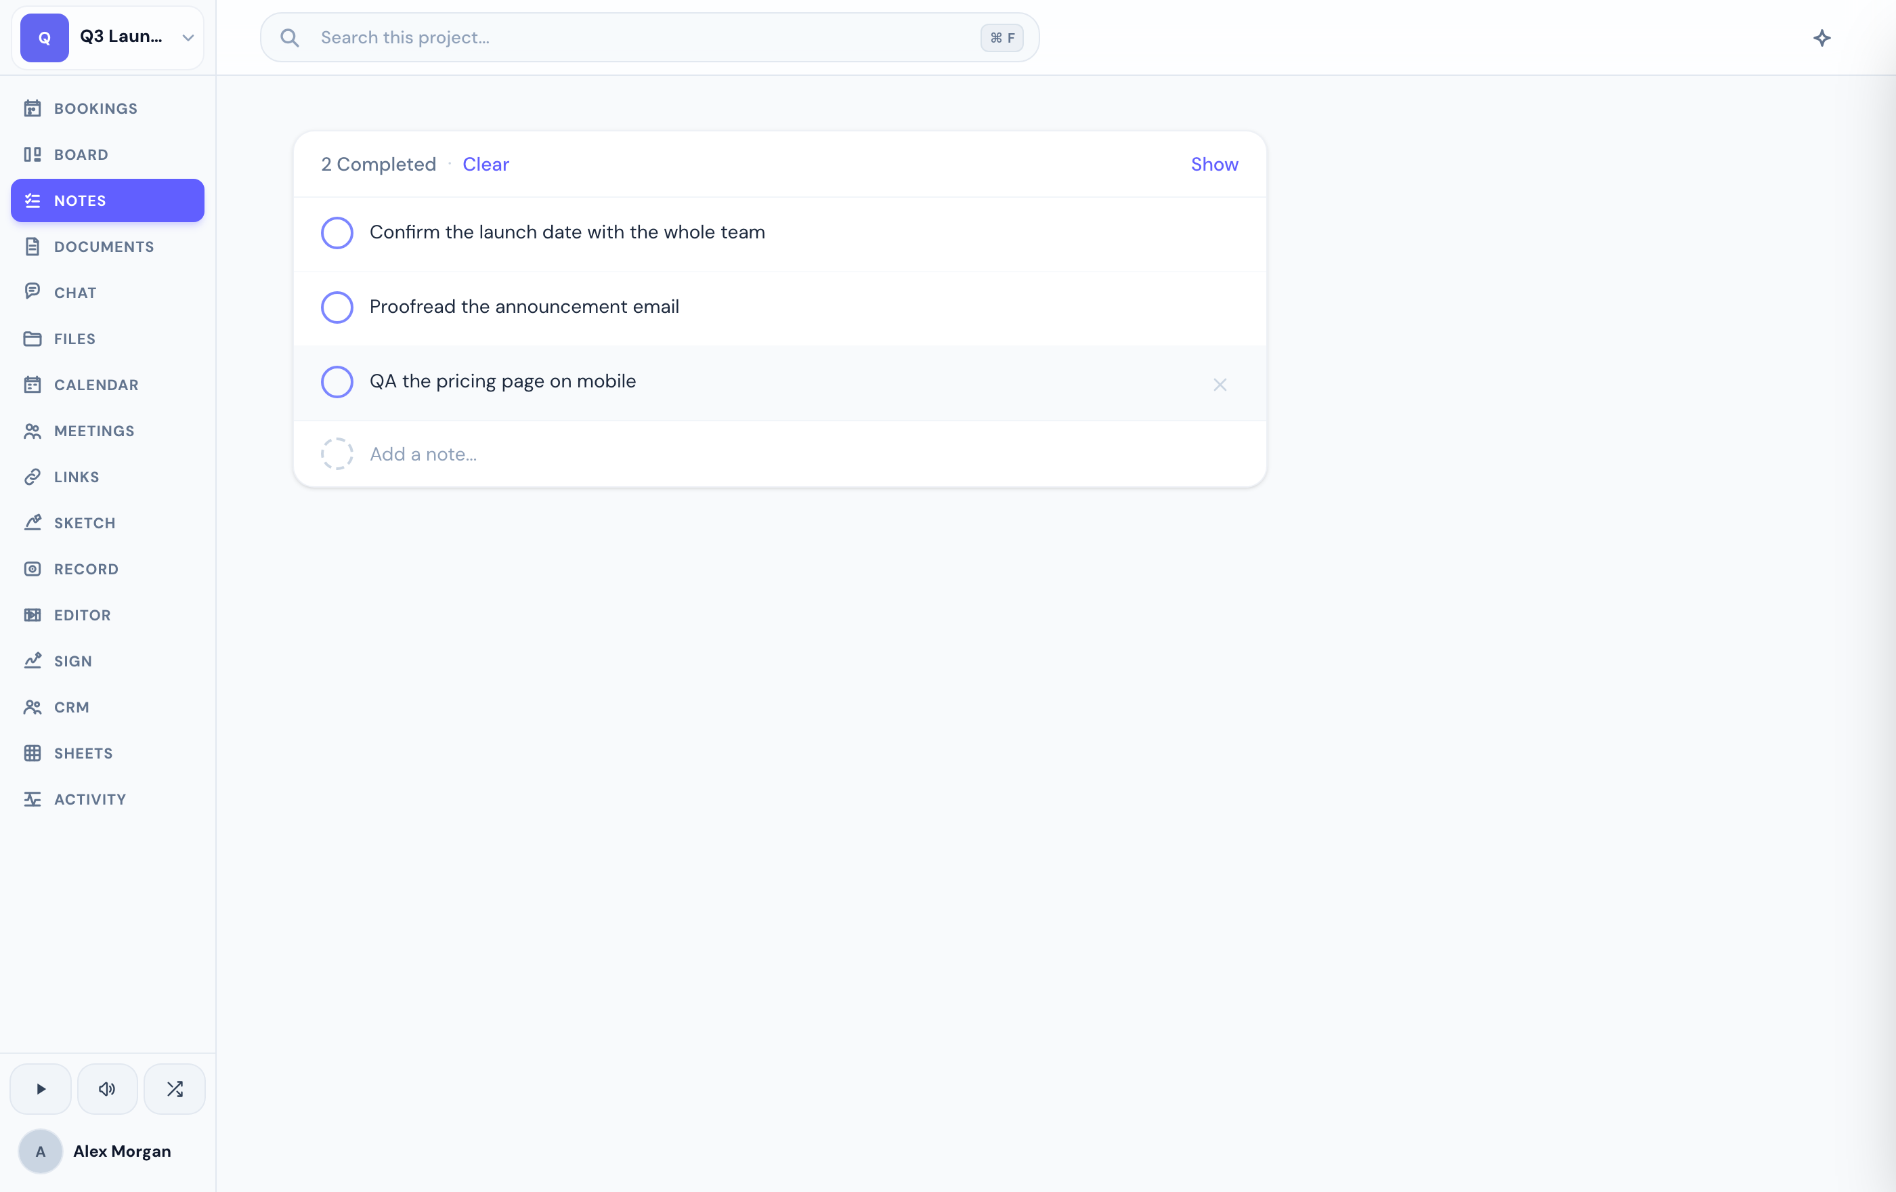Click the Activity label in sidebar

[90, 799]
